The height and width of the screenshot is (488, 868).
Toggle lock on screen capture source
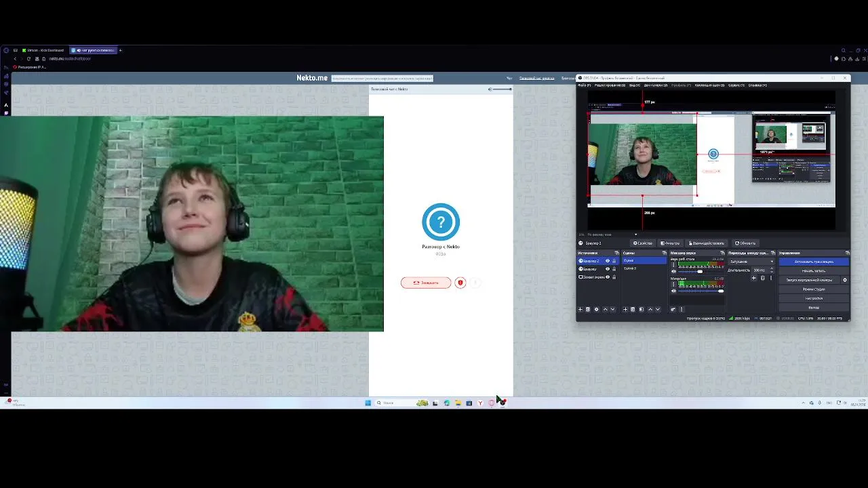pos(614,277)
